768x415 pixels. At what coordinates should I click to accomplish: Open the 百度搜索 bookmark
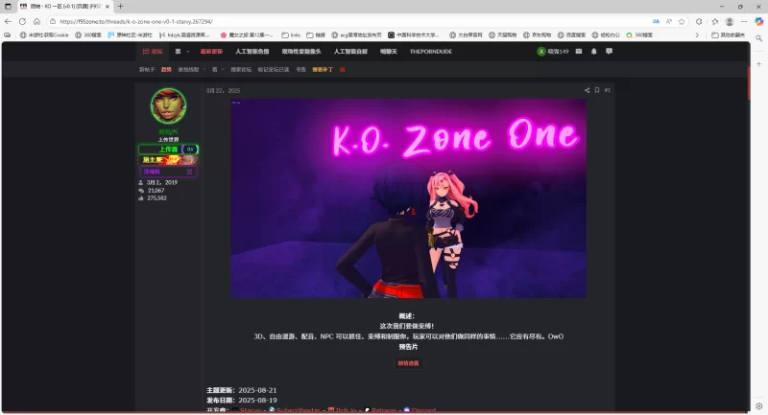pos(571,35)
